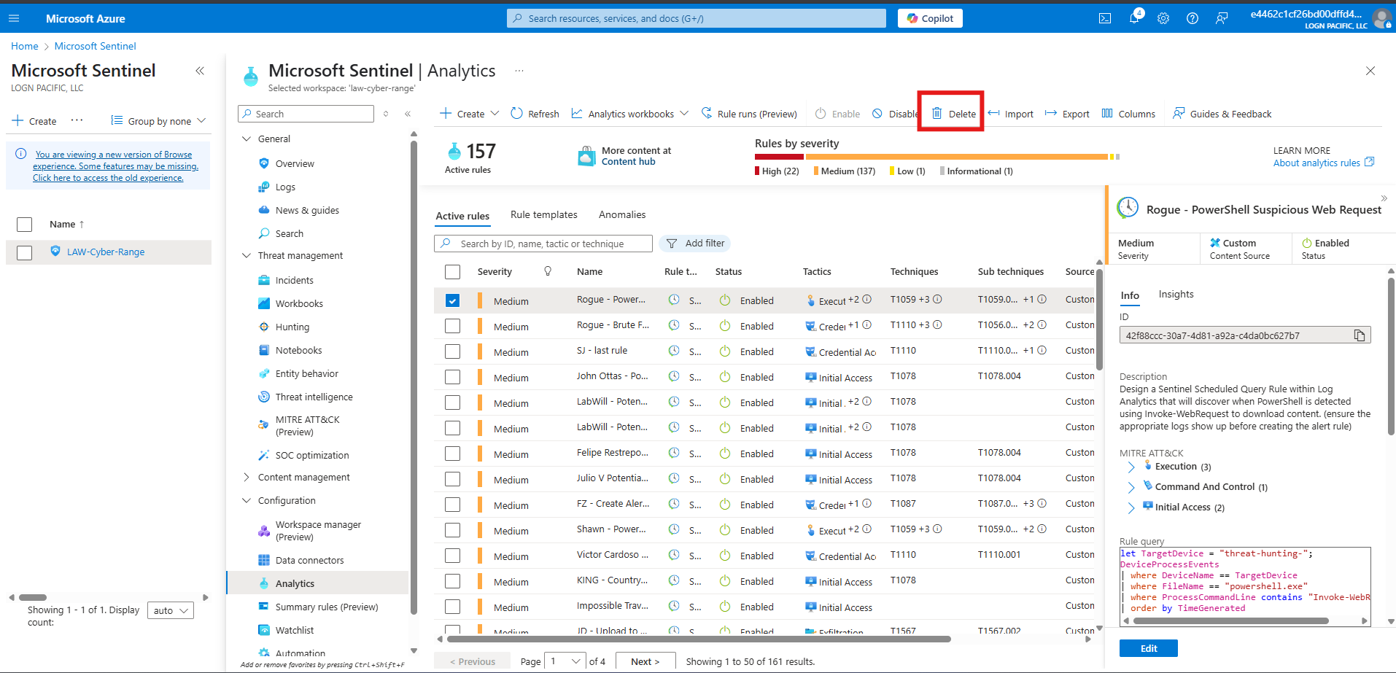
Task: Collapse the left Sentinel blade with double chevron
Action: [200, 71]
